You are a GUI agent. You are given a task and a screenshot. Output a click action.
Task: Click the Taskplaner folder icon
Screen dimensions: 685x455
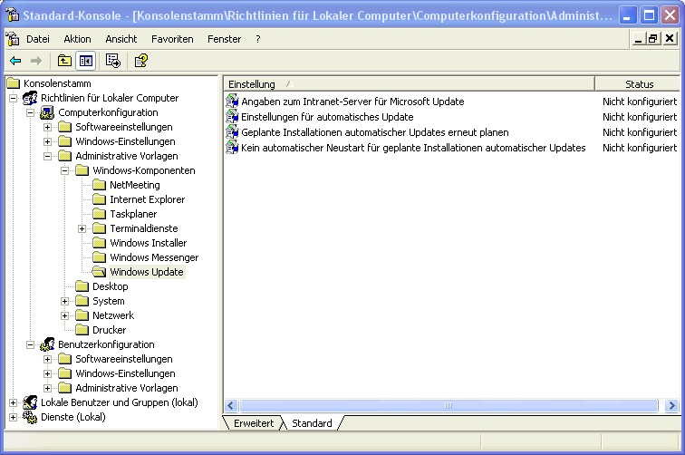click(x=99, y=214)
